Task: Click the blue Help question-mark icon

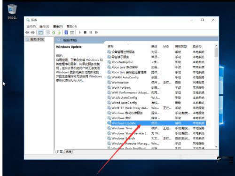Action: [66, 32]
